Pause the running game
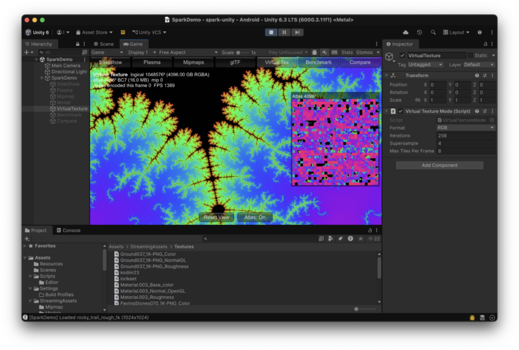Viewport: 519px width, 350px height. point(284,32)
